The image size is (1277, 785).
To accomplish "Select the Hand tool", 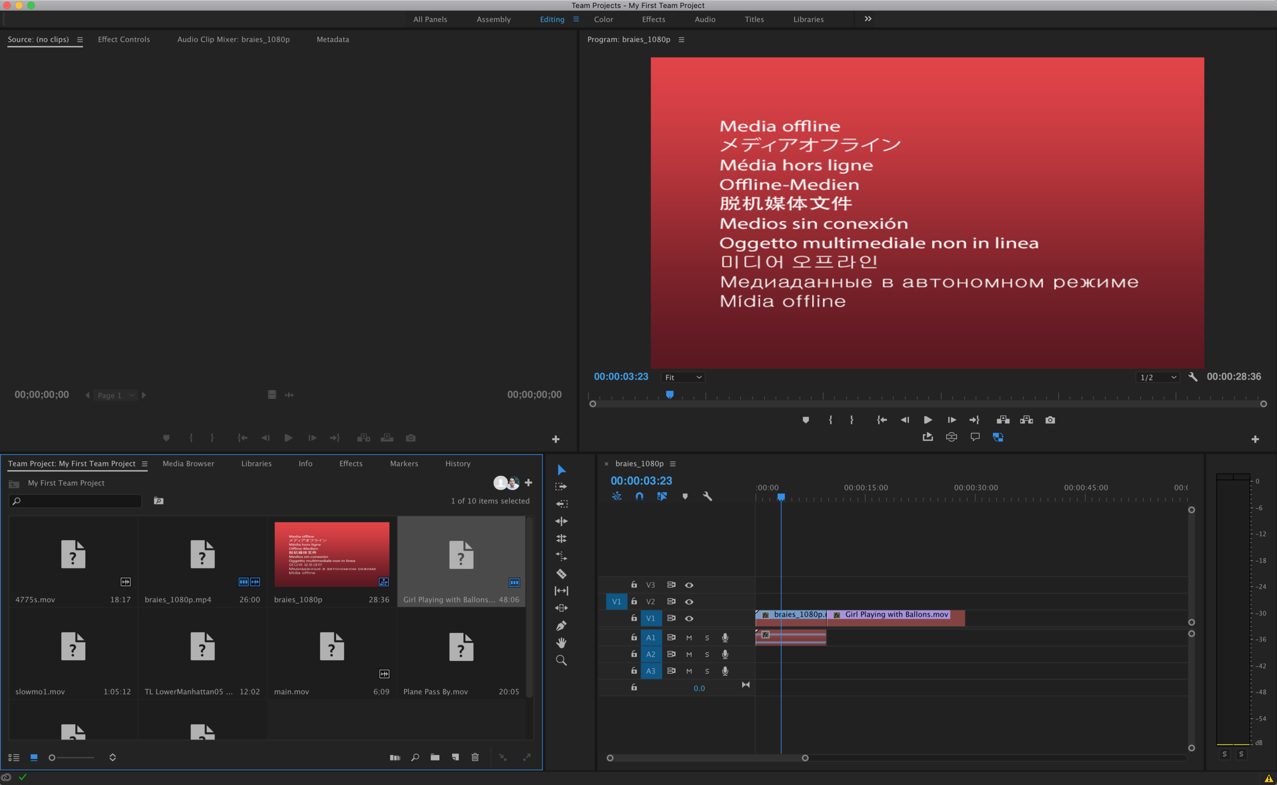I will 561,643.
